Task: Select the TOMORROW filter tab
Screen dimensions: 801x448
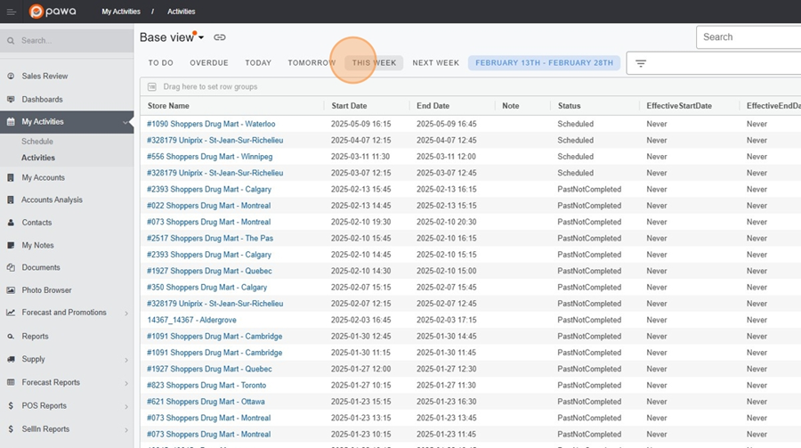Action: [x=311, y=63]
